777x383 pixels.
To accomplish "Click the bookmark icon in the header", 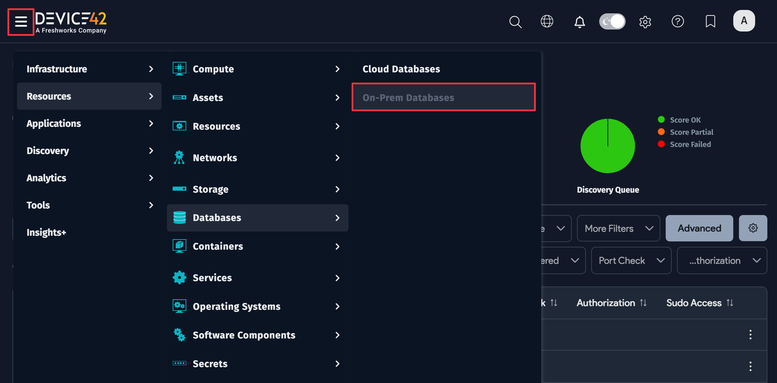I will point(710,21).
